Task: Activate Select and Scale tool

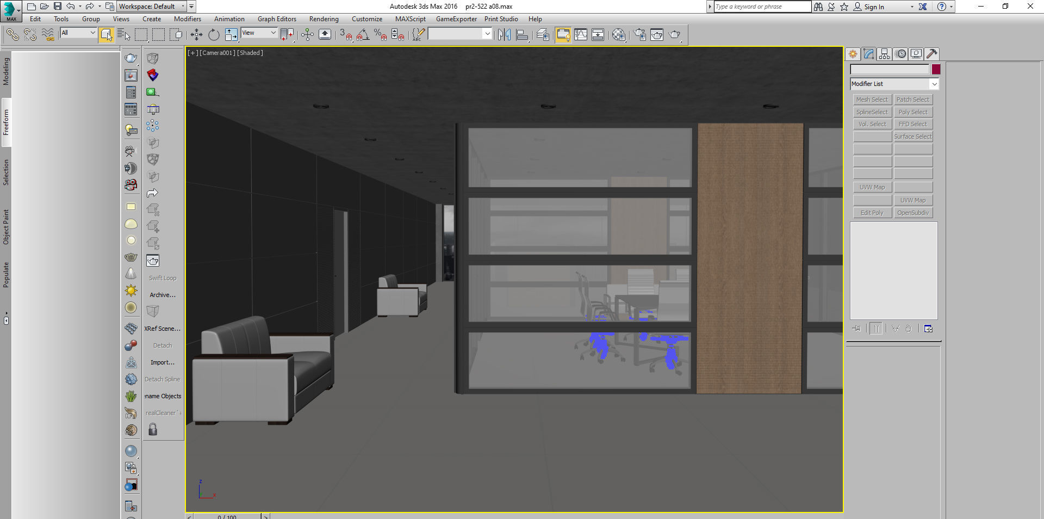Action: coord(231,35)
